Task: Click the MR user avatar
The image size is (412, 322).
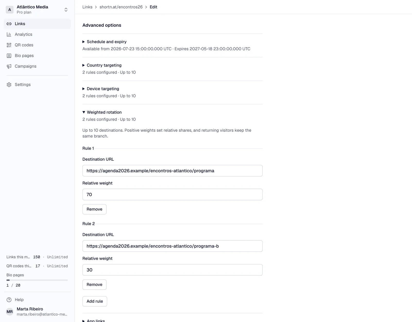Action: [x=10, y=312]
